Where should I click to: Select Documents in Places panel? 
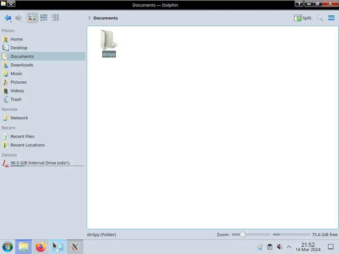pos(43,56)
